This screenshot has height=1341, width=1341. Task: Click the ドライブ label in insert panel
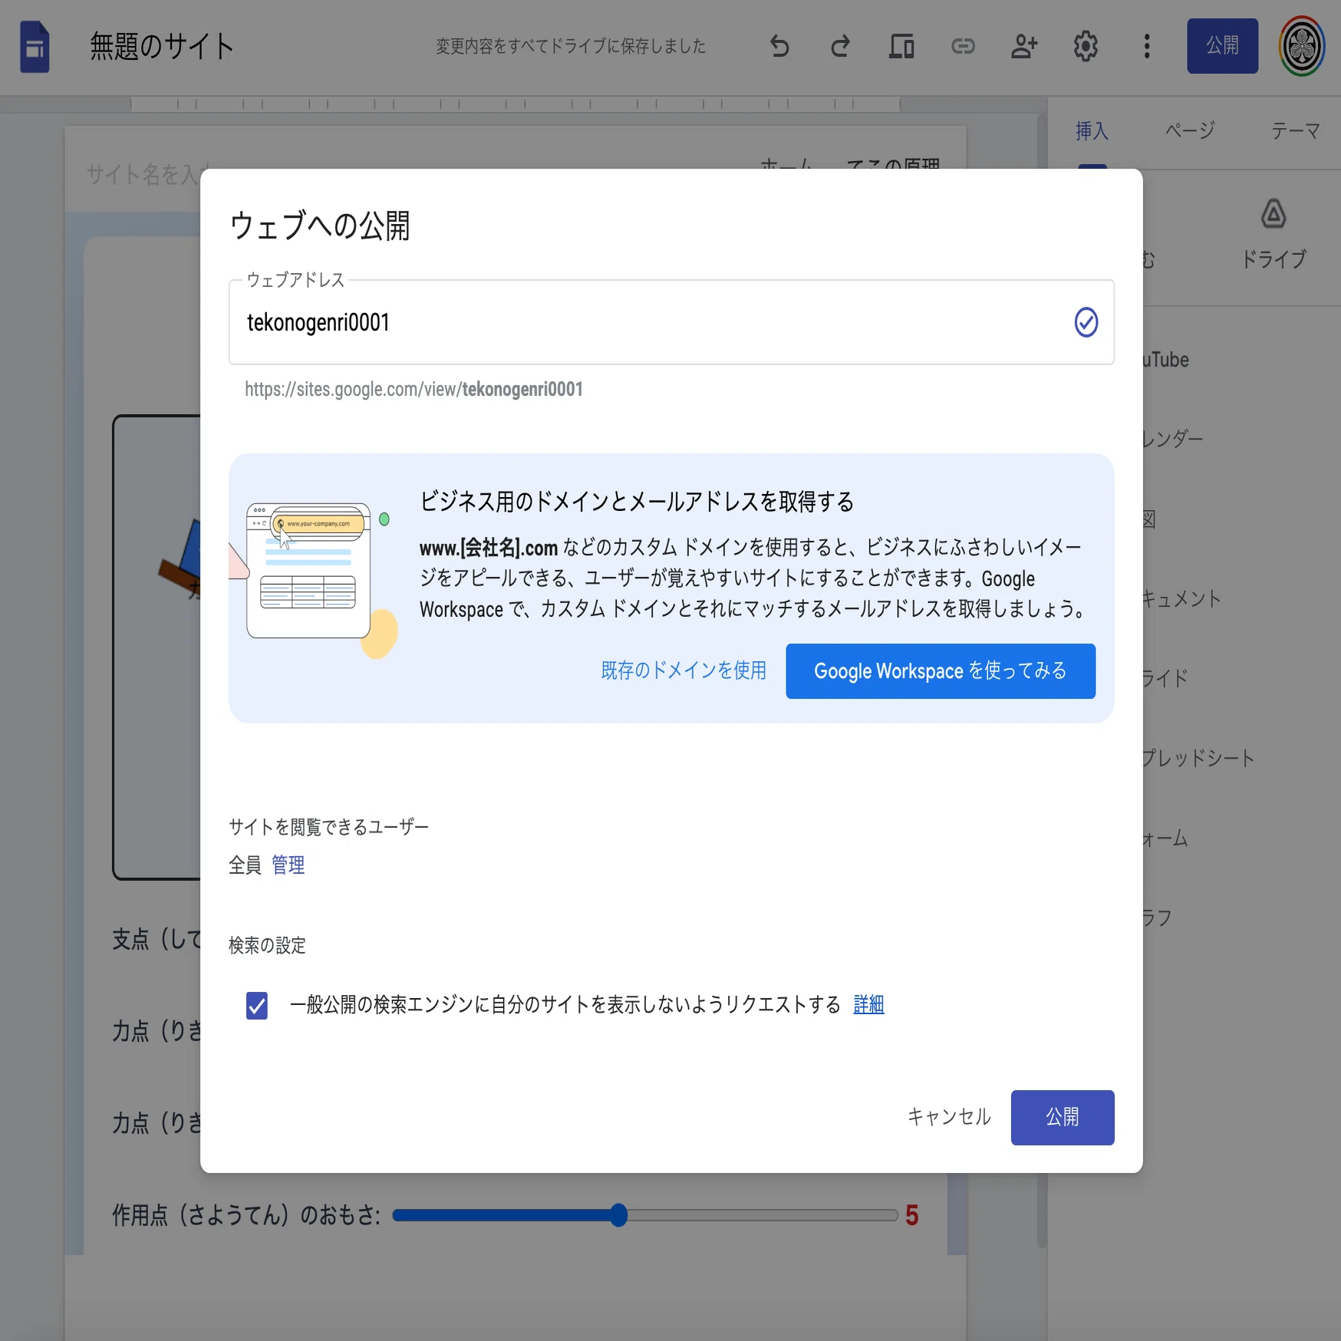point(1273,260)
